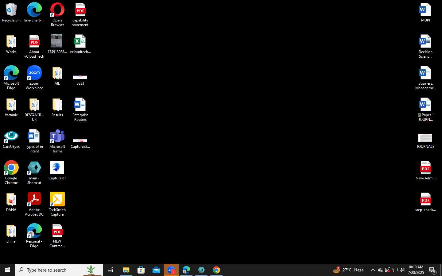Select New-Admi PDF file

click(x=425, y=171)
